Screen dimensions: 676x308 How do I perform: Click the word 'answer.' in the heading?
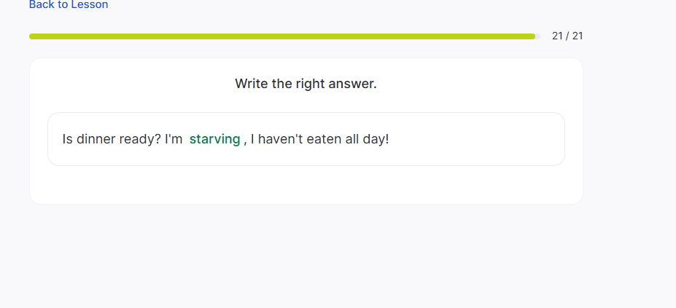(x=352, y=84)
